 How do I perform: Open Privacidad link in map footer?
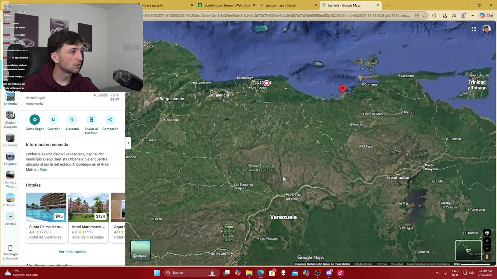point(397,264)
